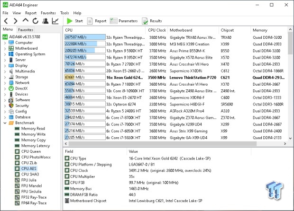Click the user profile toolbar icon
The width and height of the screenshot is (294, 211).
coord(45,21)
